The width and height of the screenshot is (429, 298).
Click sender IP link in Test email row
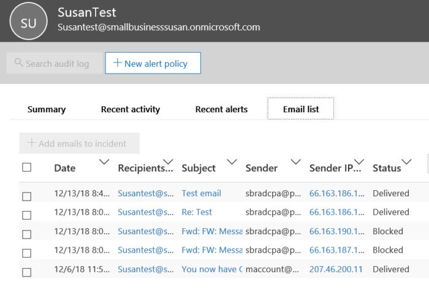[337, 193]
